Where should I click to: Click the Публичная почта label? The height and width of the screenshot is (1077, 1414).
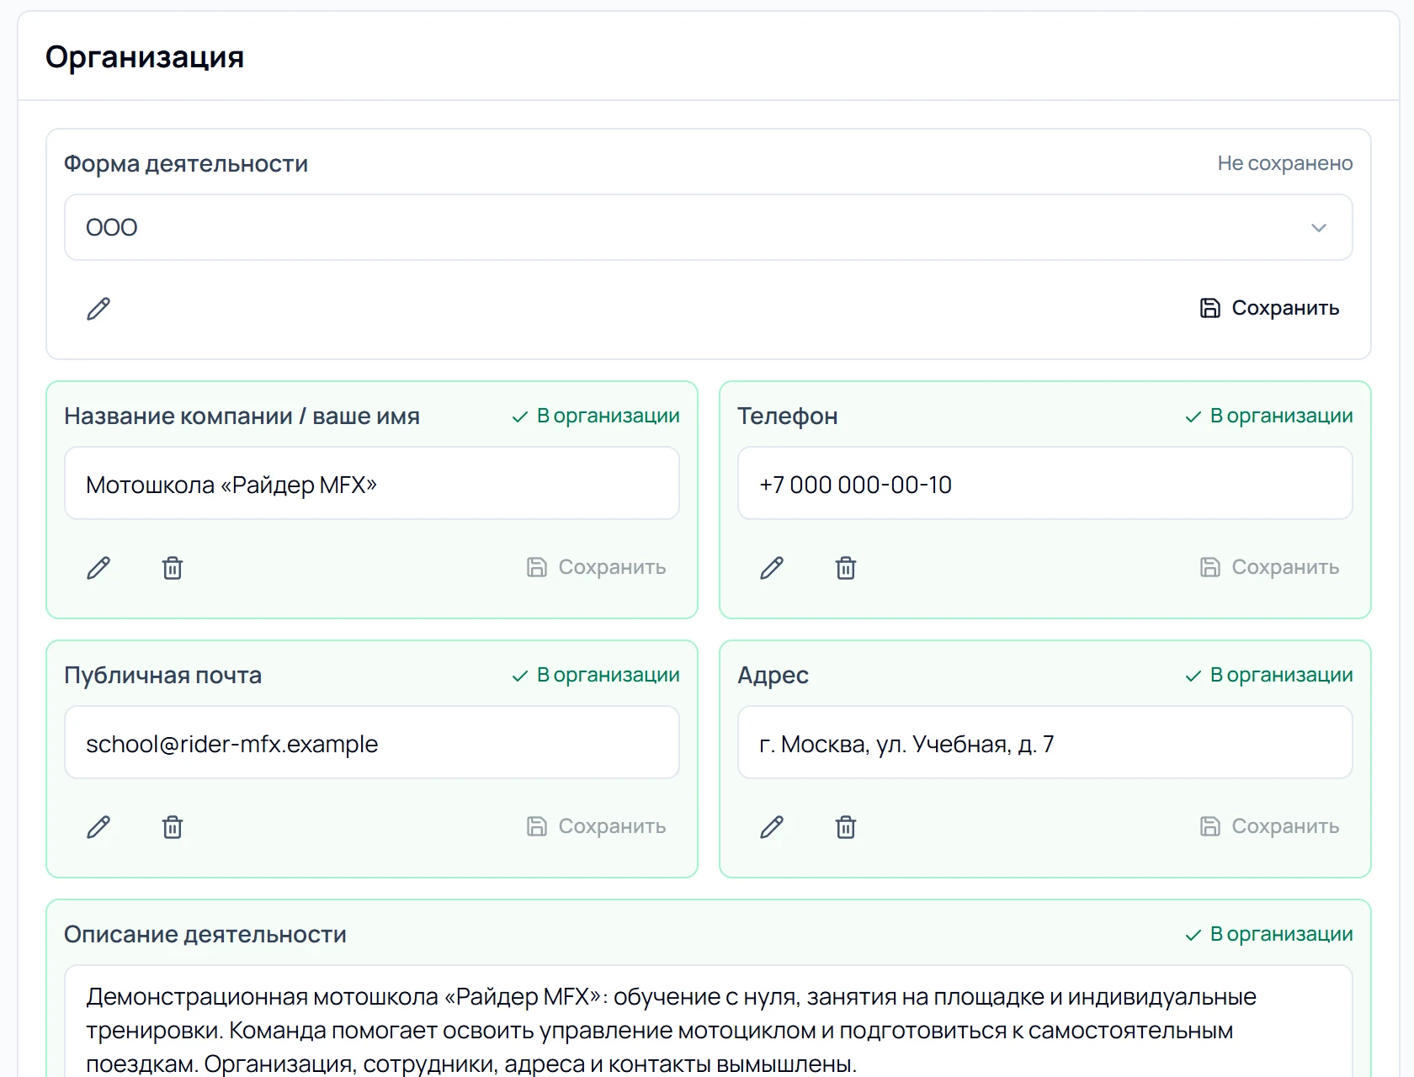tap(162, 675)
